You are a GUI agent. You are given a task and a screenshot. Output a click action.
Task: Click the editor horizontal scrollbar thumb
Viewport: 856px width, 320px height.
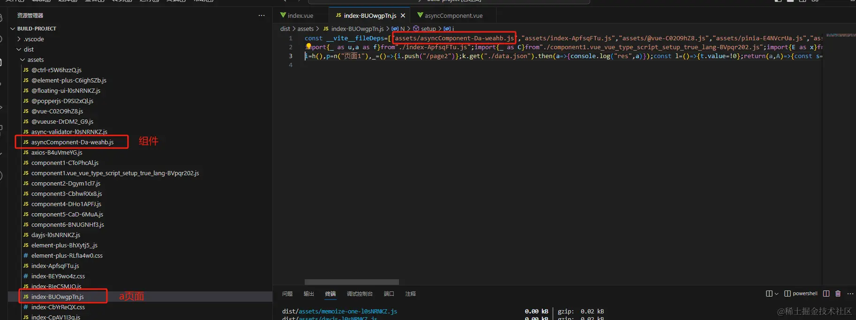click(x=352, y=282)
